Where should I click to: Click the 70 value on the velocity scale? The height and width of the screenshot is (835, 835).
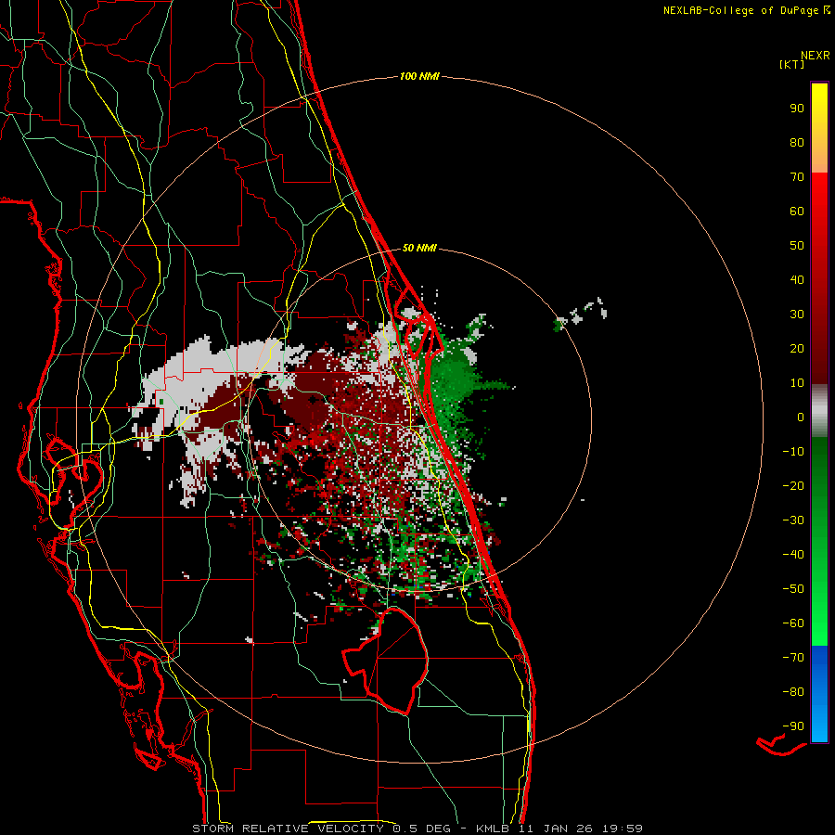(797, 177)
